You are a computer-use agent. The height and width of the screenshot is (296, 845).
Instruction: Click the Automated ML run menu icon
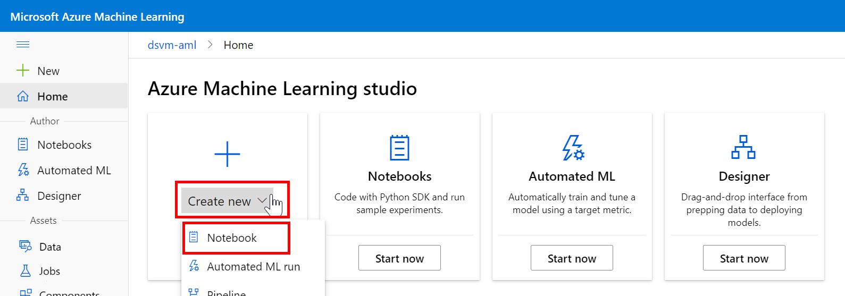point(194,266)
